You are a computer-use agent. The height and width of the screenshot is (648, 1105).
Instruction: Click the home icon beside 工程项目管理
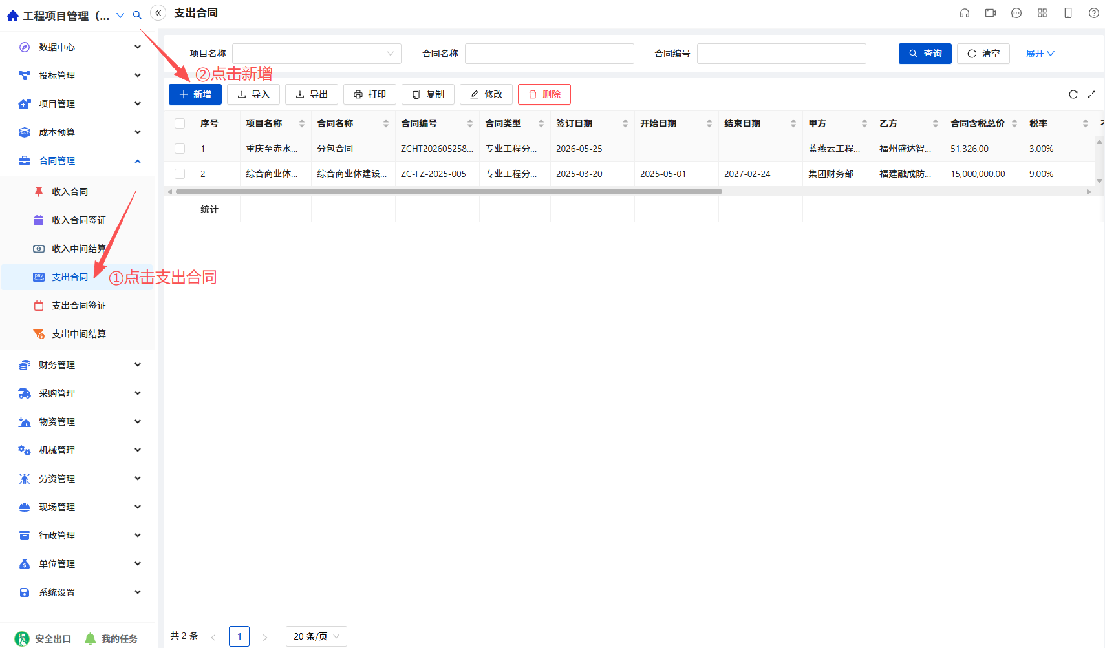[x=13, y=16]
